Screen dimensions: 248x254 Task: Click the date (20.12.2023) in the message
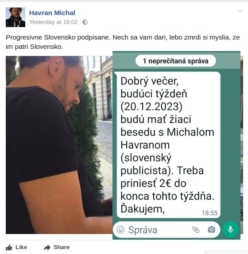(151, 107)
